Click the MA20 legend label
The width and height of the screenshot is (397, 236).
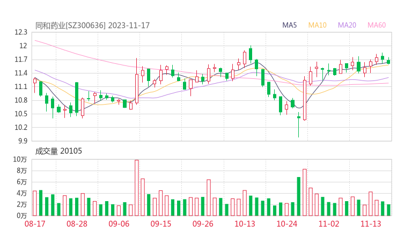pos(347,25)
